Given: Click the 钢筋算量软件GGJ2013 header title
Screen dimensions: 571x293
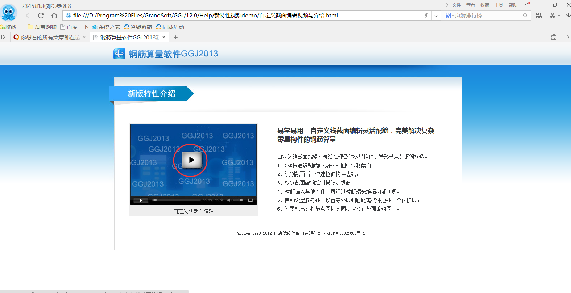Looking at the screenshot, I should [173, 54].
